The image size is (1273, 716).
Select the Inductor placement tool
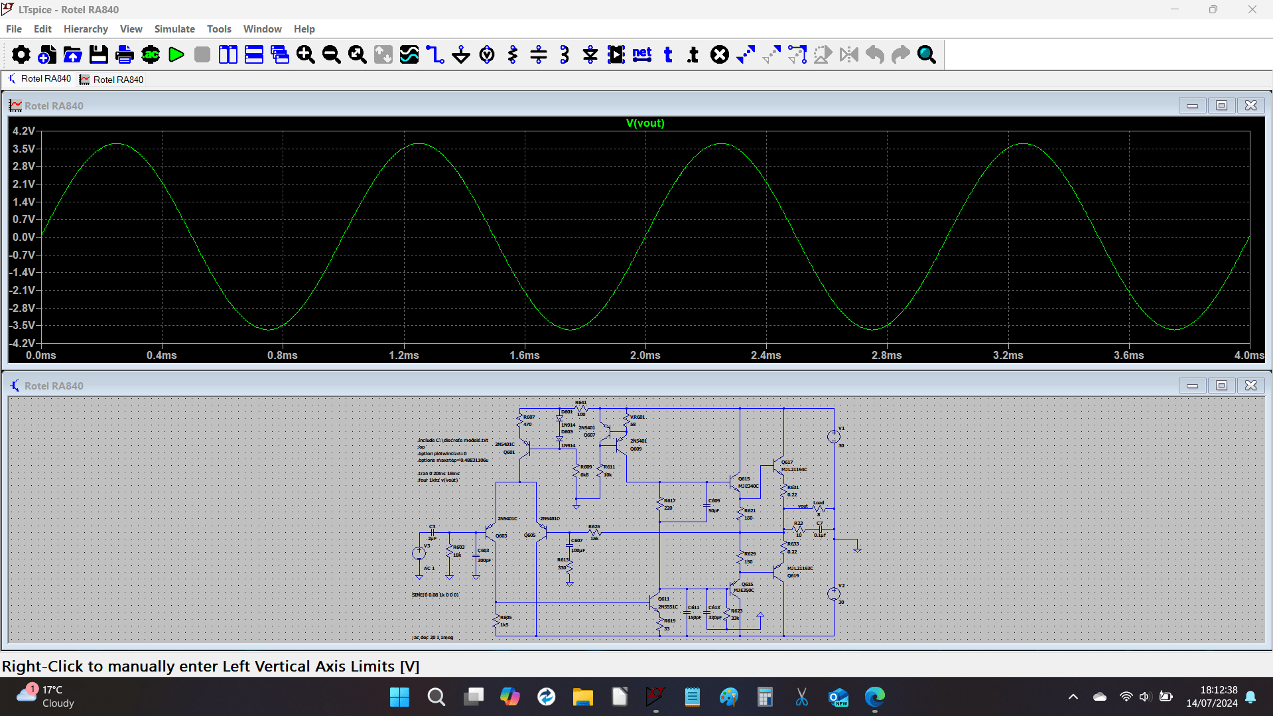tap(565, 54)
